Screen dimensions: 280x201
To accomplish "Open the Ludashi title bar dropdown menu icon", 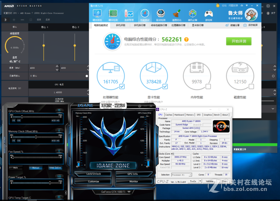I will click(x=247, y=6).
